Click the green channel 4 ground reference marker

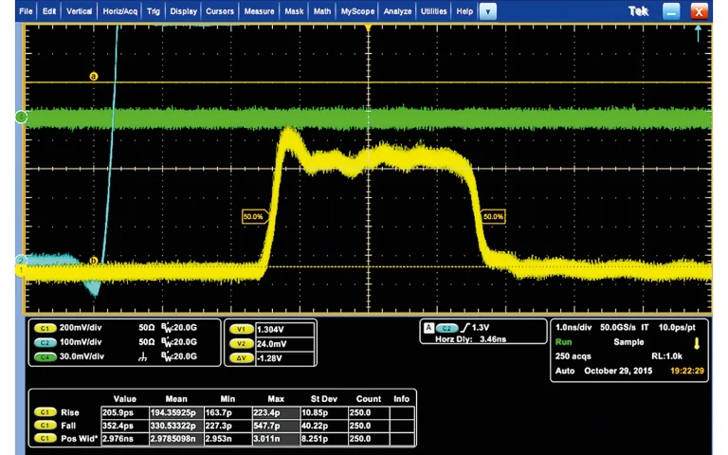pos(21,117)
